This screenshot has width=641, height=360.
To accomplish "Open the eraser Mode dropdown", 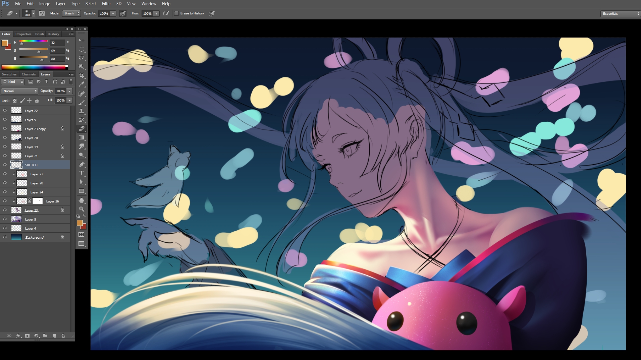I will tap(72, 13).
